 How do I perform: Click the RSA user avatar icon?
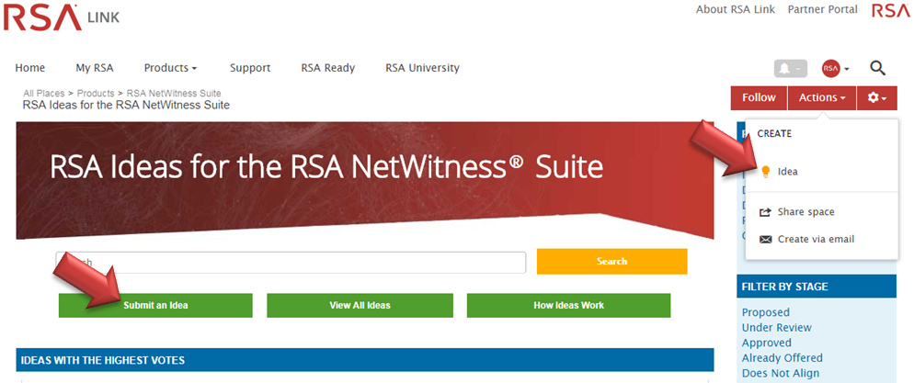(x=831, y=69)
